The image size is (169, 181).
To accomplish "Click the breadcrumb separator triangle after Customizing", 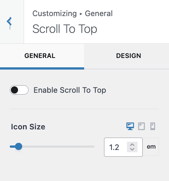I will tap(81, 14).
